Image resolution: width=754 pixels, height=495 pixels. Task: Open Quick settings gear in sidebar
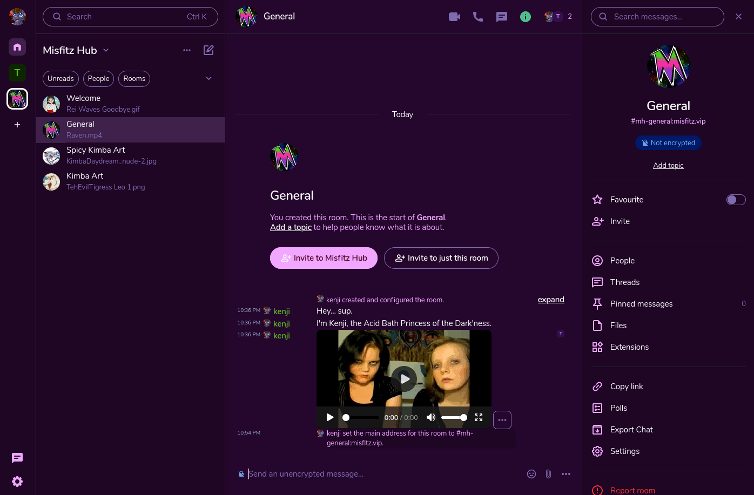(x=17, y=482)
